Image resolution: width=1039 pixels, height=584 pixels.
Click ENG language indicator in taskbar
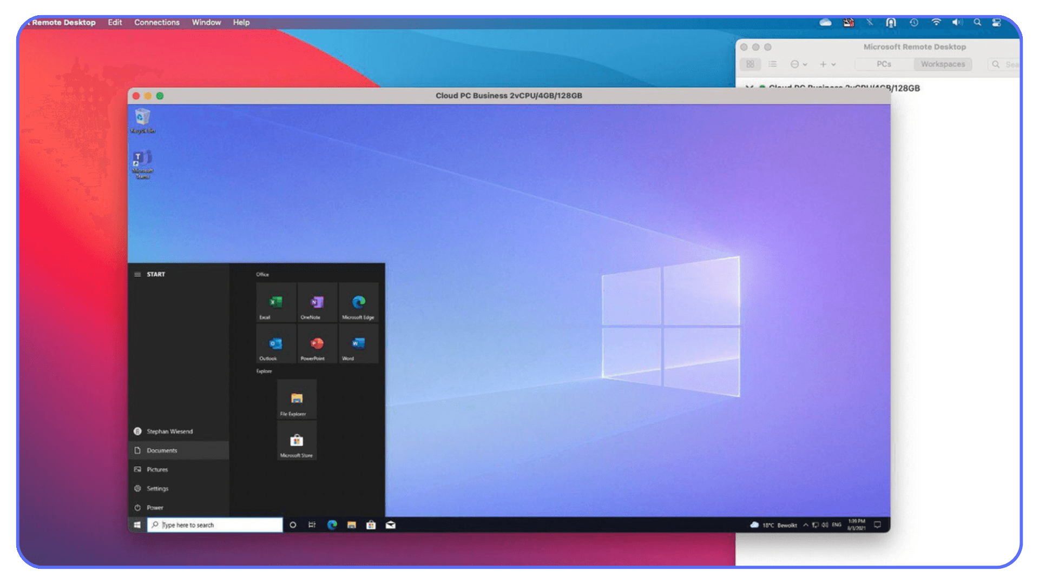(x=837, y=525)
